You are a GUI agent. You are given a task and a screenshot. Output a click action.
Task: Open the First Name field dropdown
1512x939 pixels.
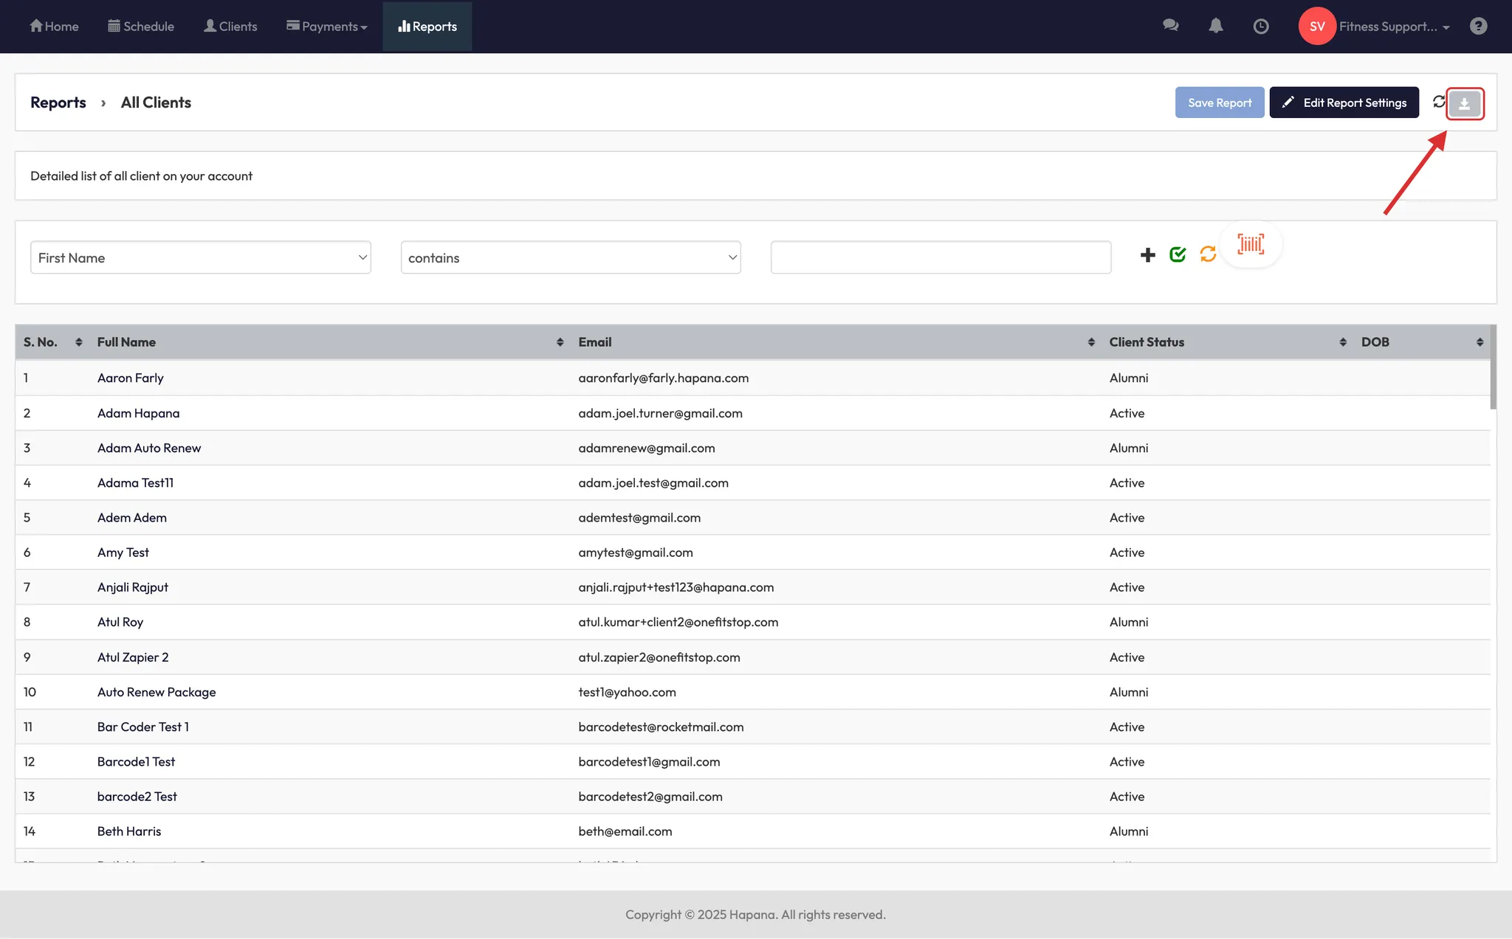click(200, 257)
